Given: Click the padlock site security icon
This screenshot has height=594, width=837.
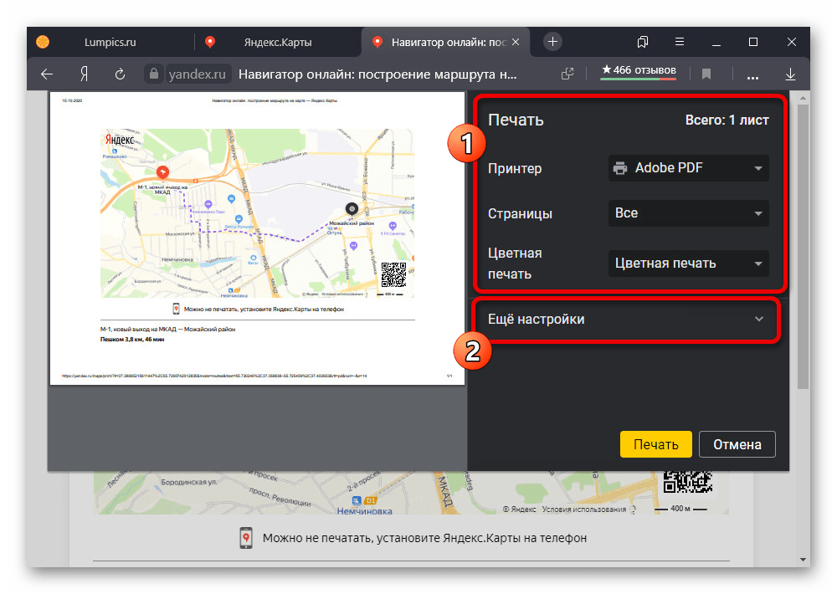Looking at the screenshot, I should coord(153,74).
